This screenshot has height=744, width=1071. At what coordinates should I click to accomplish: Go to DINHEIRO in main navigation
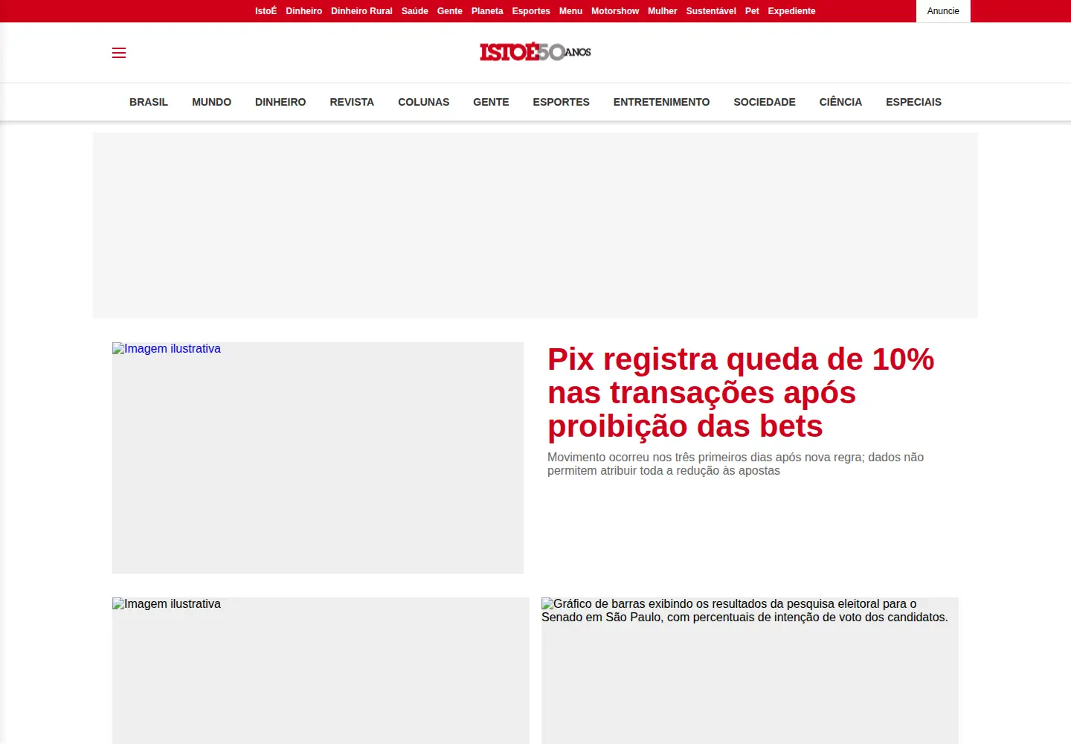(280, 102)
